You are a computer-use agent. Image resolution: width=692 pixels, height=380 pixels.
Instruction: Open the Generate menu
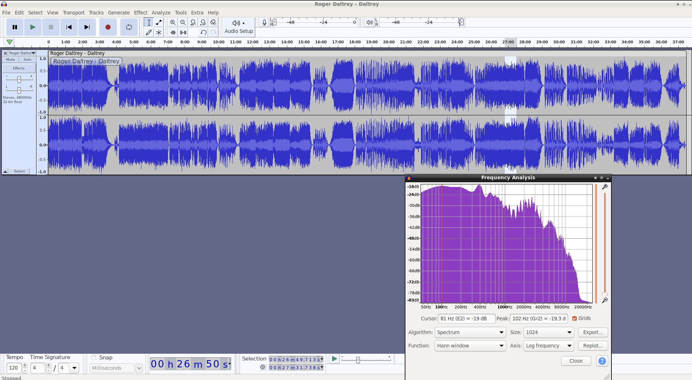click(119, 13)
